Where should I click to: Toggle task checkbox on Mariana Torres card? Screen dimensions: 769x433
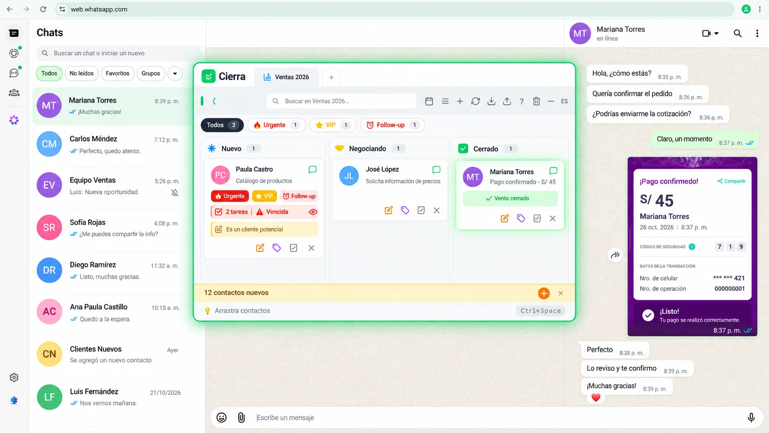tap(537, 219)
